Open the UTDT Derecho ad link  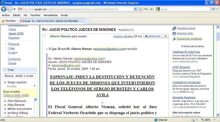[181, 67]
